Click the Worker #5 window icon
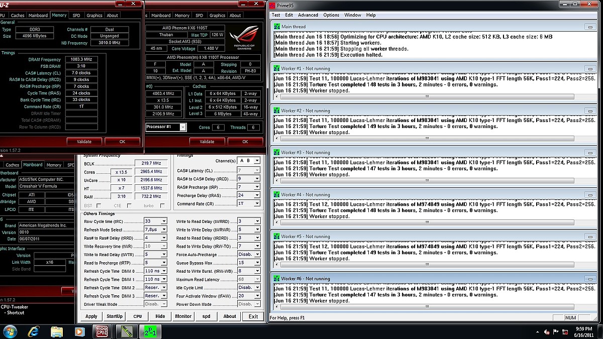The height and width of the screenshot is (339, 603). pos(277,236)
